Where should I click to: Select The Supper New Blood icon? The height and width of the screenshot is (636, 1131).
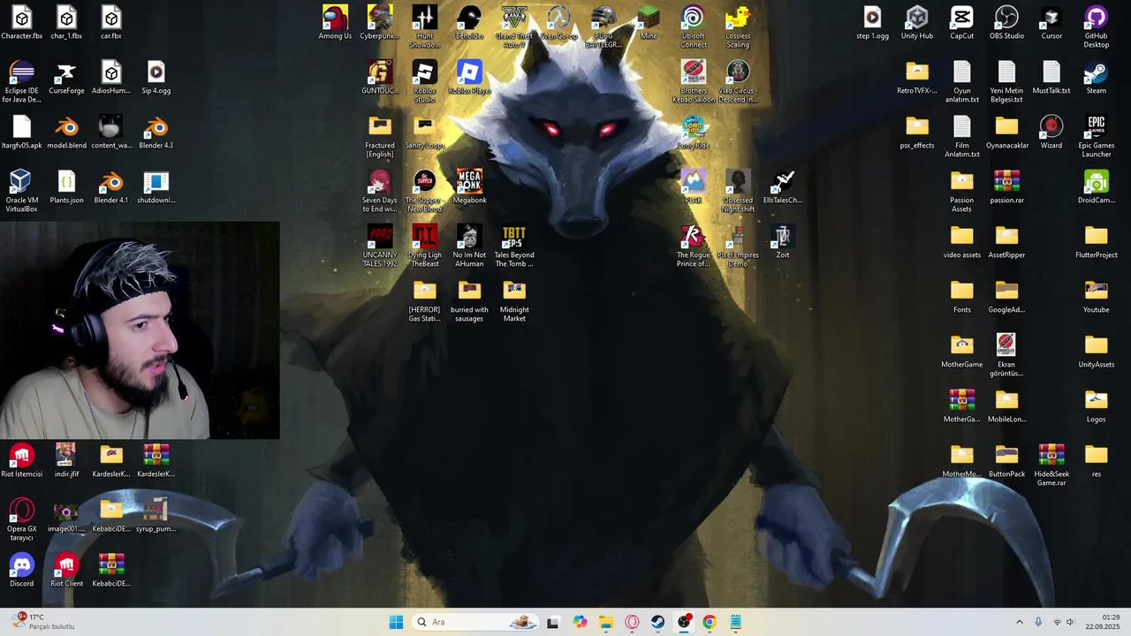tap(425, 191)
